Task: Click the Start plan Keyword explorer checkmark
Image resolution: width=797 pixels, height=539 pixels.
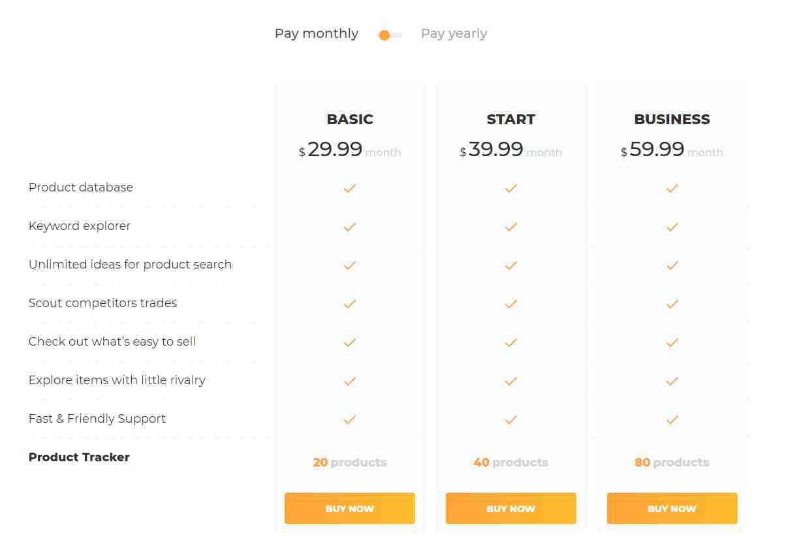Action: pos(511,227)
